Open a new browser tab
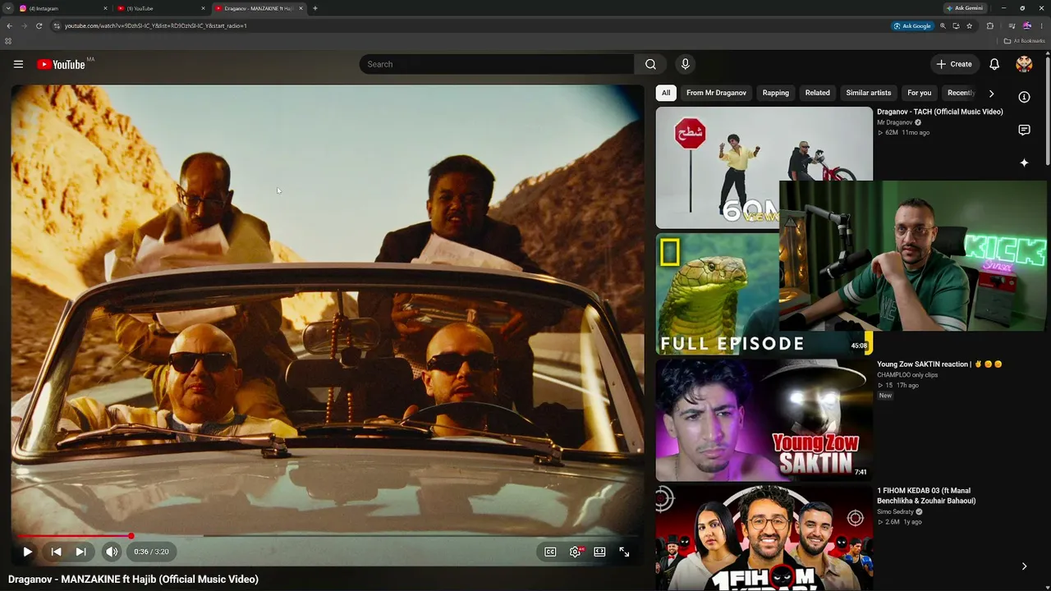 click(315, 8)
